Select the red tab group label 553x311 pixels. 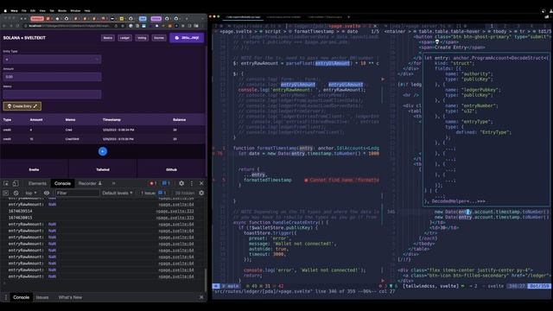click(x=37, y=18)
